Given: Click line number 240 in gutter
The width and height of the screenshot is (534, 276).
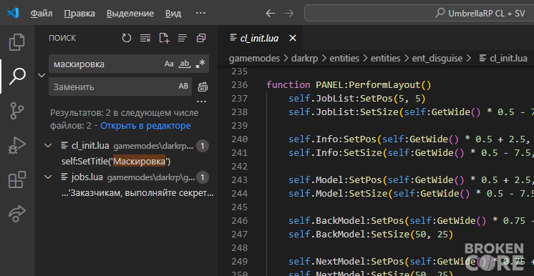Looking at the screenshot, I should tap(239, 139).
